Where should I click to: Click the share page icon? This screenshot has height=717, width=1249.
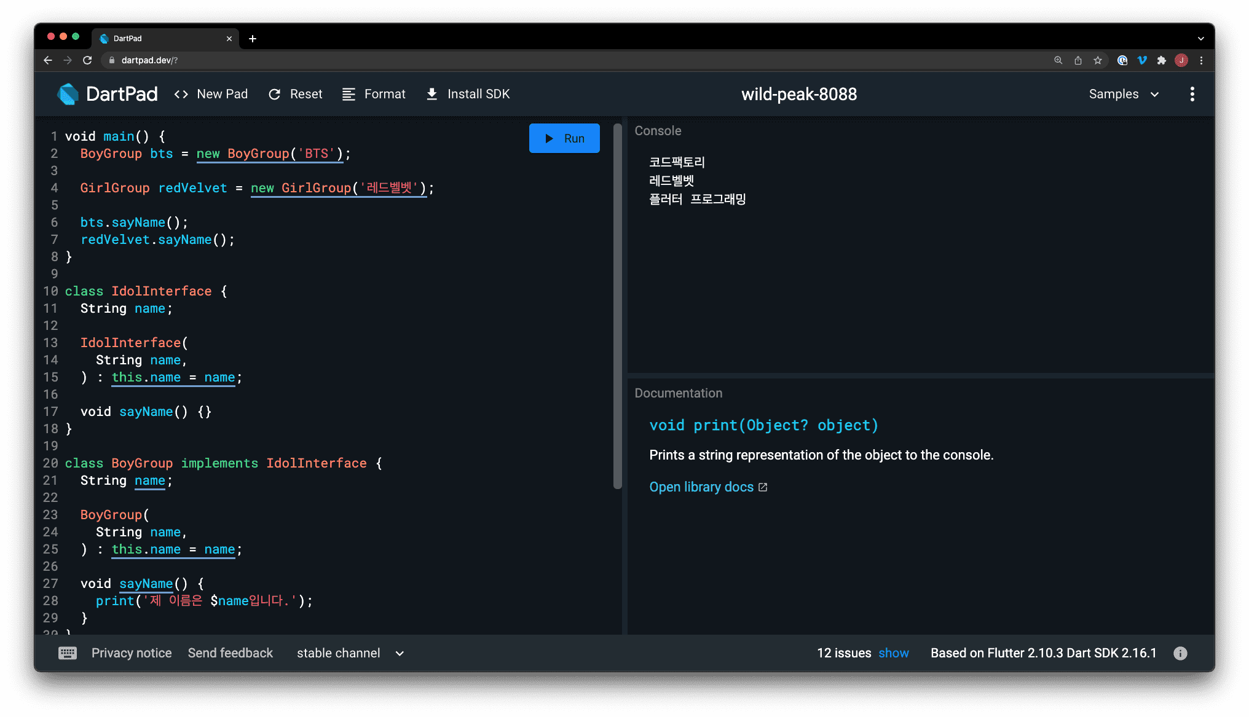tap(1078, 60)
